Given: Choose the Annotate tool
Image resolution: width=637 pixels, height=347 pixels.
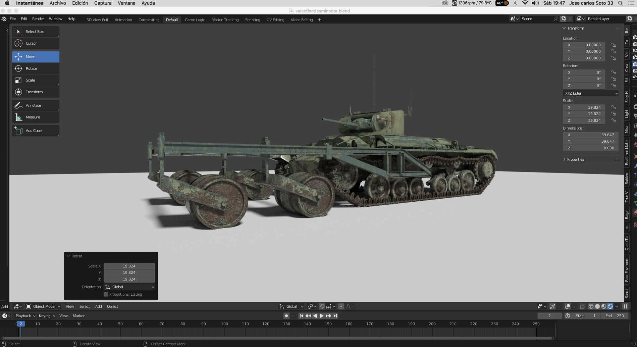Looking at the screenshot, I should coord(36,105).
